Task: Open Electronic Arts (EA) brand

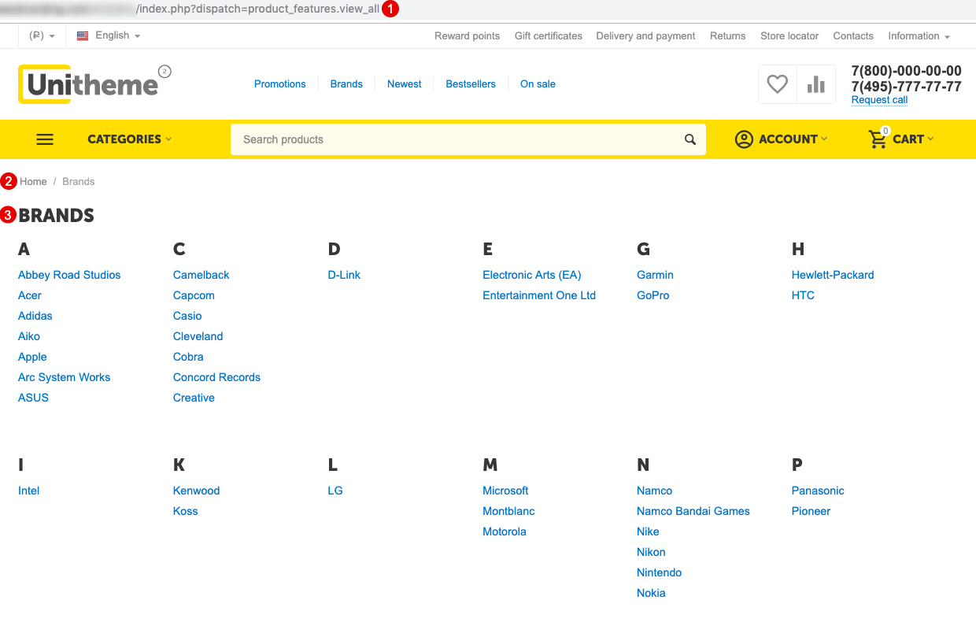Action: point(532,275)
